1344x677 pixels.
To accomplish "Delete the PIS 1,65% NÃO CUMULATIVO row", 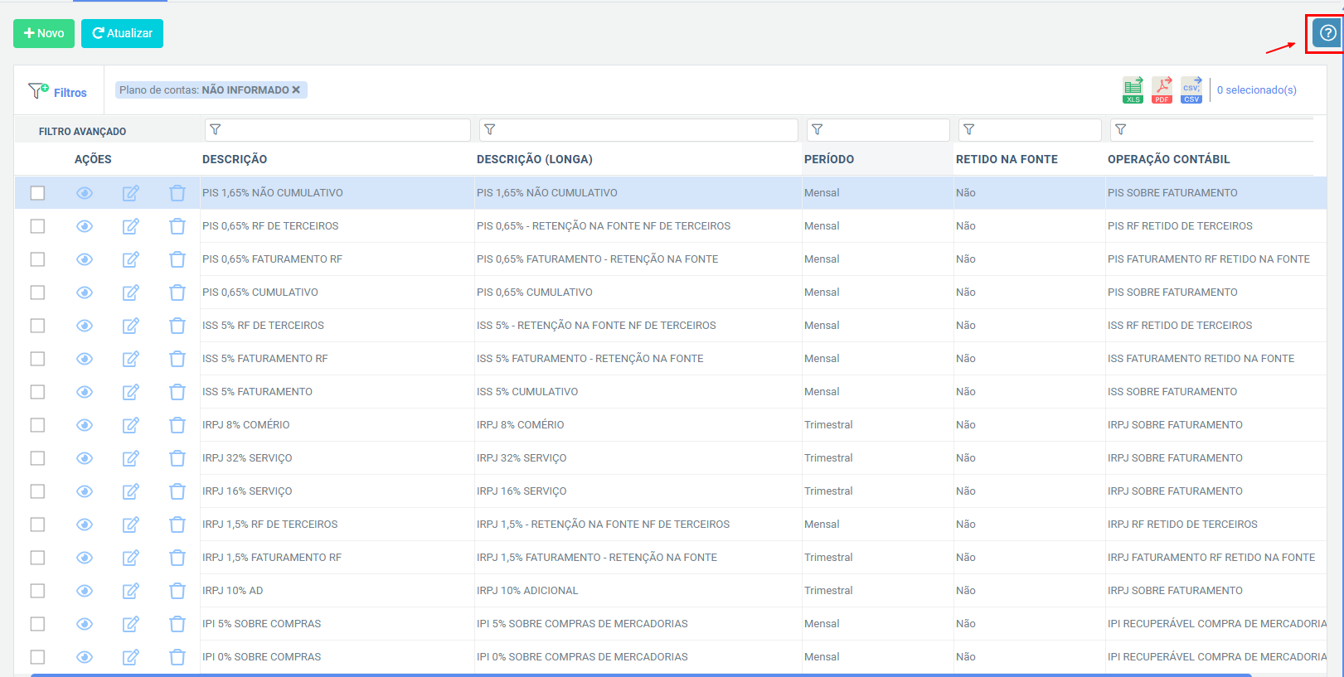I will [x=177, y=193].
